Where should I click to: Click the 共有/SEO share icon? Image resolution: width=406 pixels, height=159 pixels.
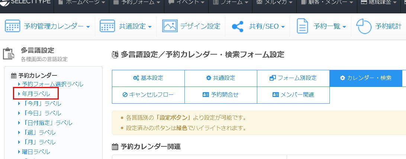click(x=238, y=26)
